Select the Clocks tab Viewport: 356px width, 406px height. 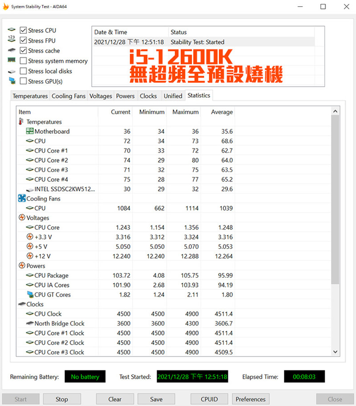click(x=148, y=96)
